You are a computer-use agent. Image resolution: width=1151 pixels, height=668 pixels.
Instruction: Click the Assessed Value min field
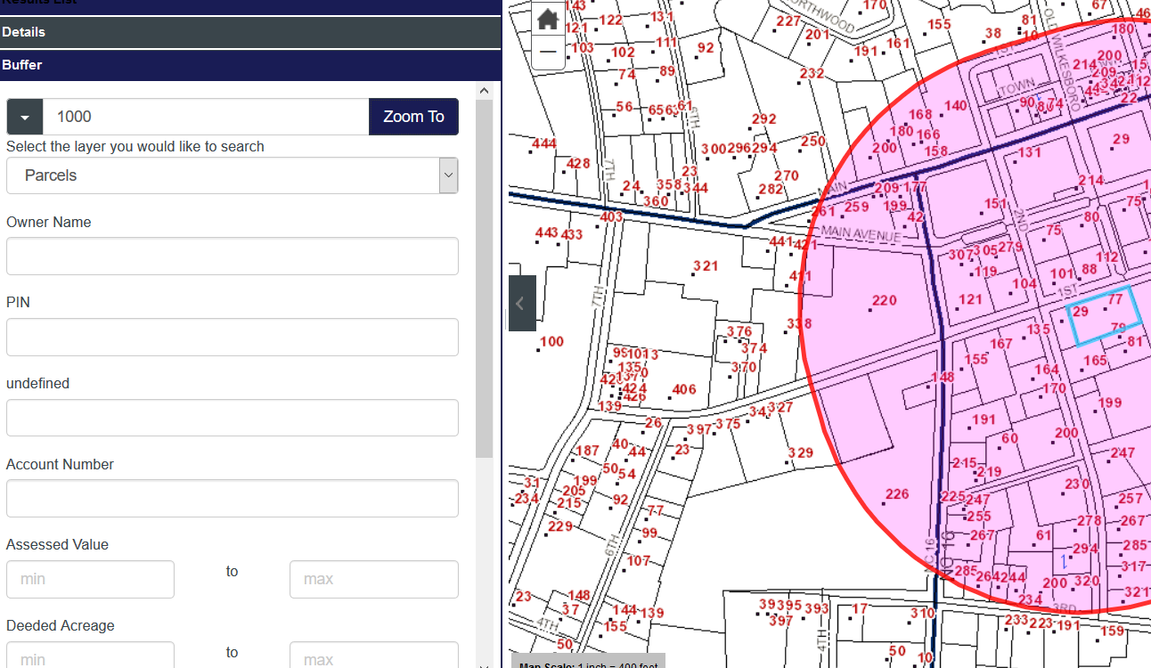point(90,580)
